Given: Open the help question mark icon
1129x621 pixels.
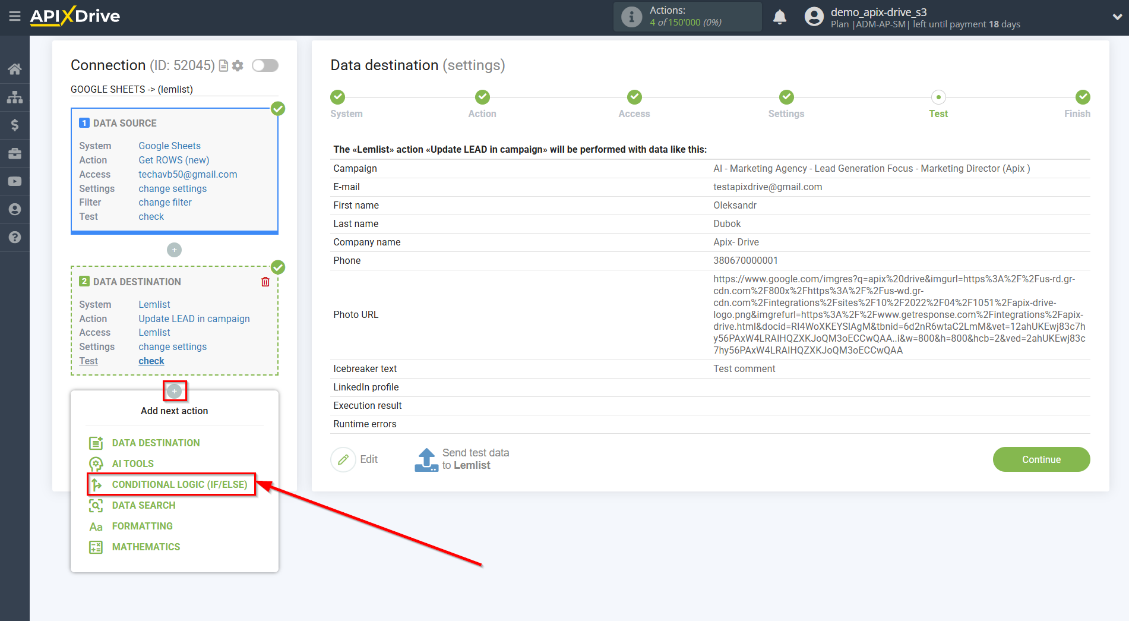Looking at the screenshot, I should (x=15, y=237).
